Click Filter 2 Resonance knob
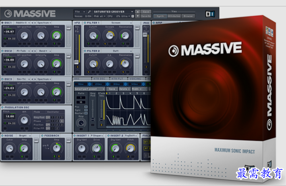The image size is (286, 186). [x=125, y=64]
